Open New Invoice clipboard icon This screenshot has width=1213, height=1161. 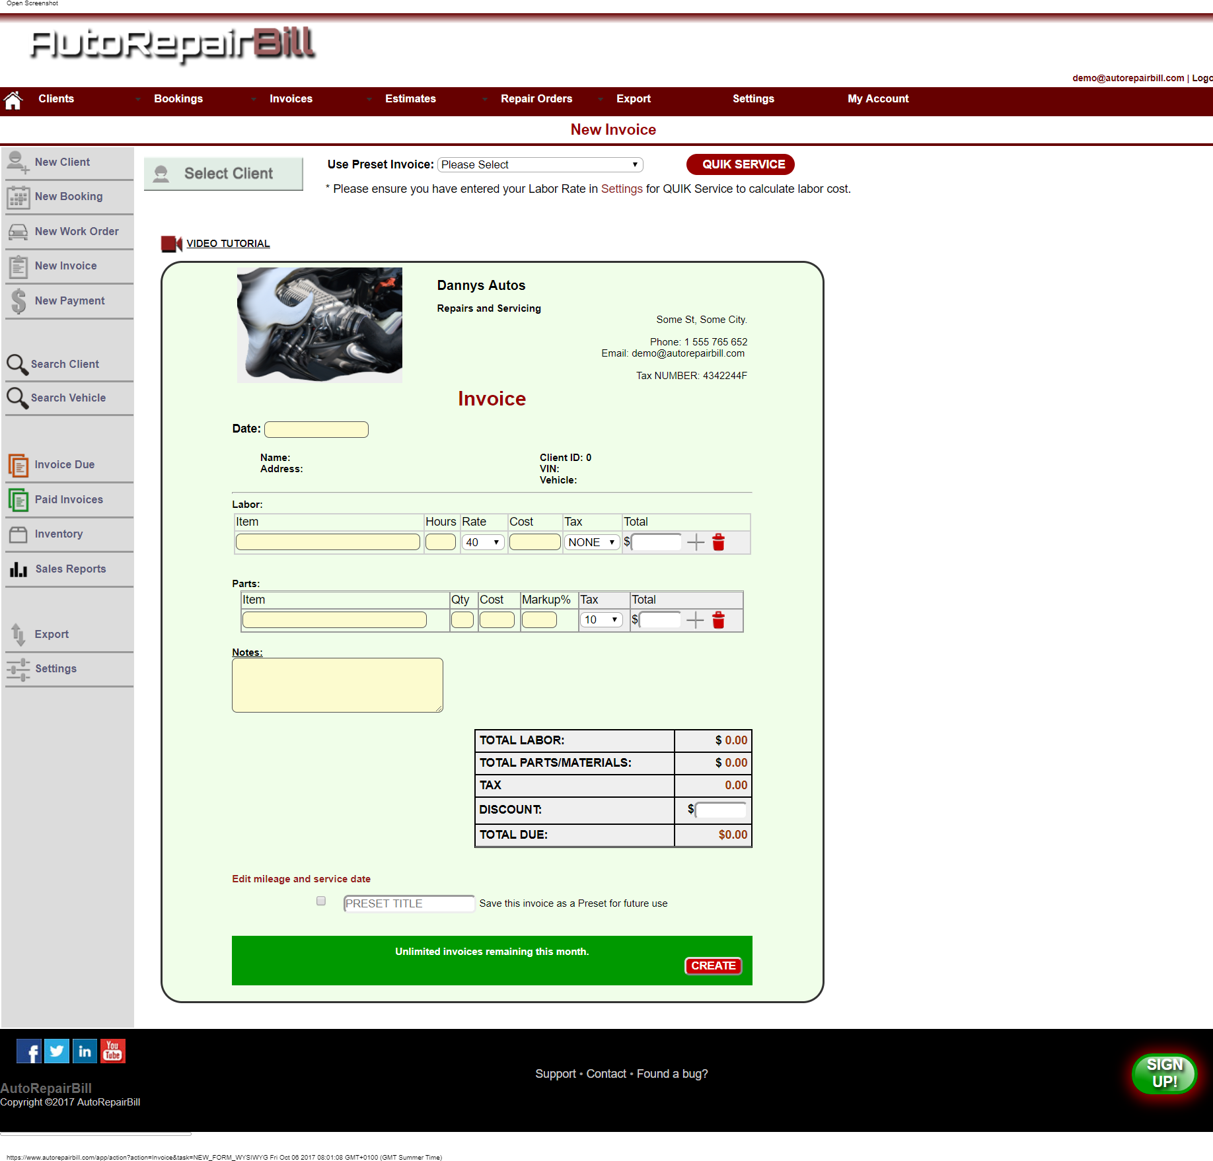click(x=18, y=266)
